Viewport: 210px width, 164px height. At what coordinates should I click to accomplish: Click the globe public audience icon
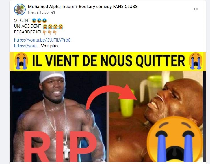pos(53,12)
